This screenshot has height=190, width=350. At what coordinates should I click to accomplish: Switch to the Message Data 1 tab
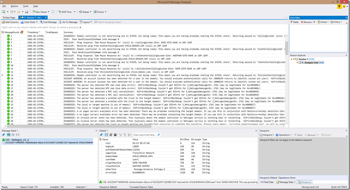pos(286,182)
